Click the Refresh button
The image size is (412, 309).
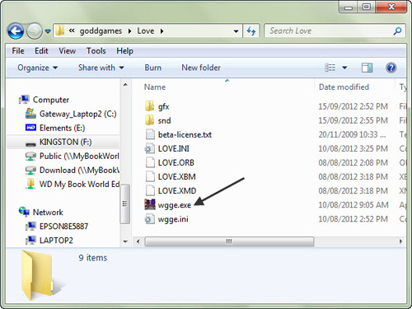pos(251,31)
